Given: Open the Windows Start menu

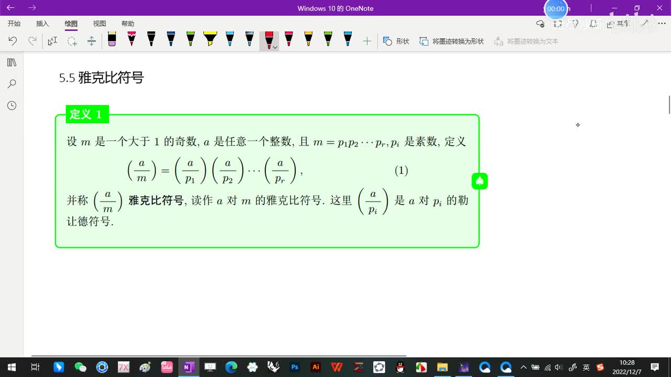Looking at the screenshot, I should [12, 367].
